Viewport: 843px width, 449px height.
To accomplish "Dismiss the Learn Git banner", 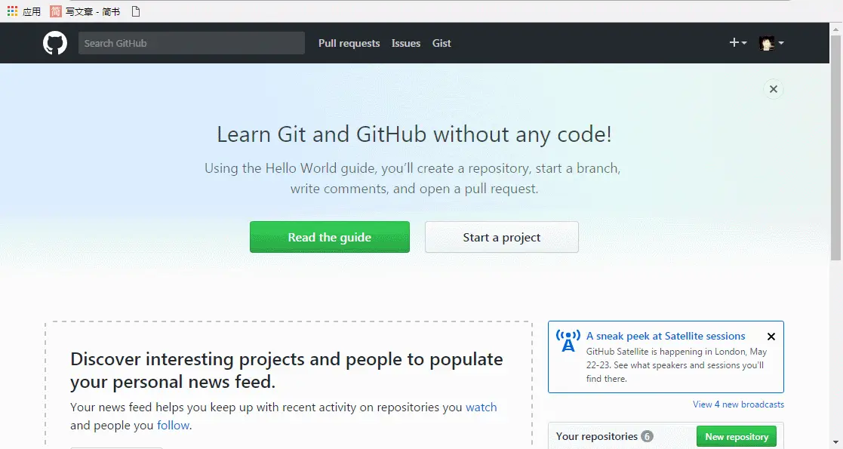I will click(x=773, y=89).
